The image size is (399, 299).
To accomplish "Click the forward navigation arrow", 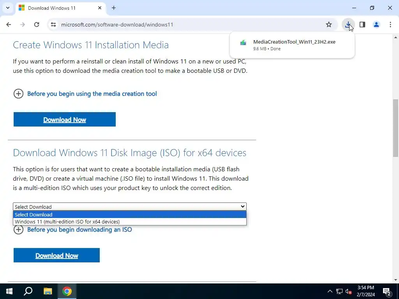I will pos(23,25).
